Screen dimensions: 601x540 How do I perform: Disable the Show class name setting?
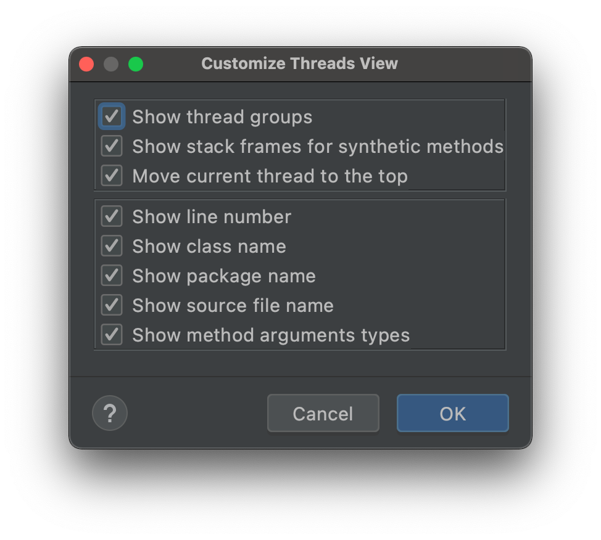pos(112,246)
